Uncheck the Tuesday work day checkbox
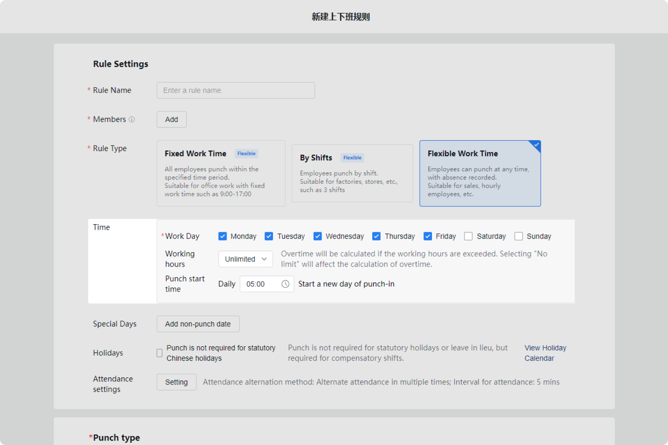The width and height of the screenshot is (668, 445). tap(269, 236)
